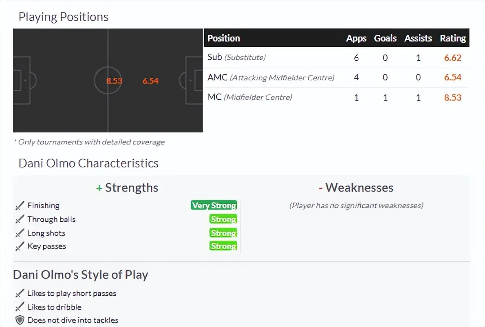
Task: Sort table by the Goals column header
Action: 385,38
